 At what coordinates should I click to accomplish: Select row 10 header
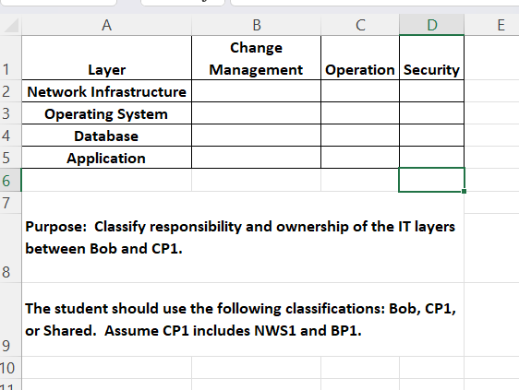click(10, 368)
